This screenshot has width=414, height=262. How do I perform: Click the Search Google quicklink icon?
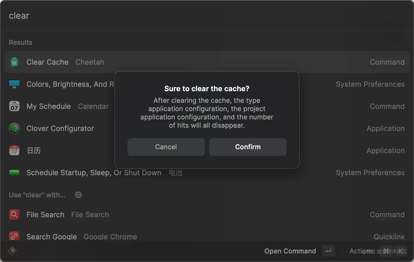click(x=14, y=236)
